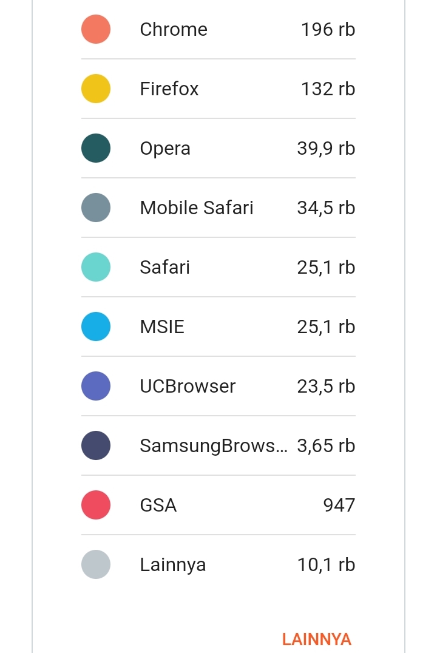
Task: Click the purple UCBrowser color dot
Action: coord(96,387)
